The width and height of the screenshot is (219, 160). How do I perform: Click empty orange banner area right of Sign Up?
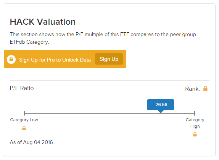point(124,59)
